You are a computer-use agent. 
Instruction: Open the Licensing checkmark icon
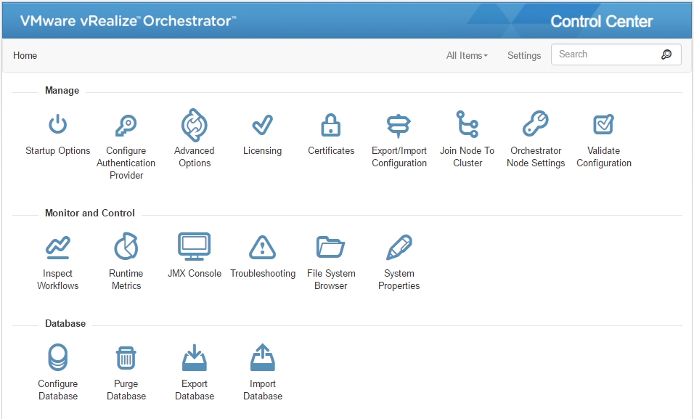(x=263, y=125)
